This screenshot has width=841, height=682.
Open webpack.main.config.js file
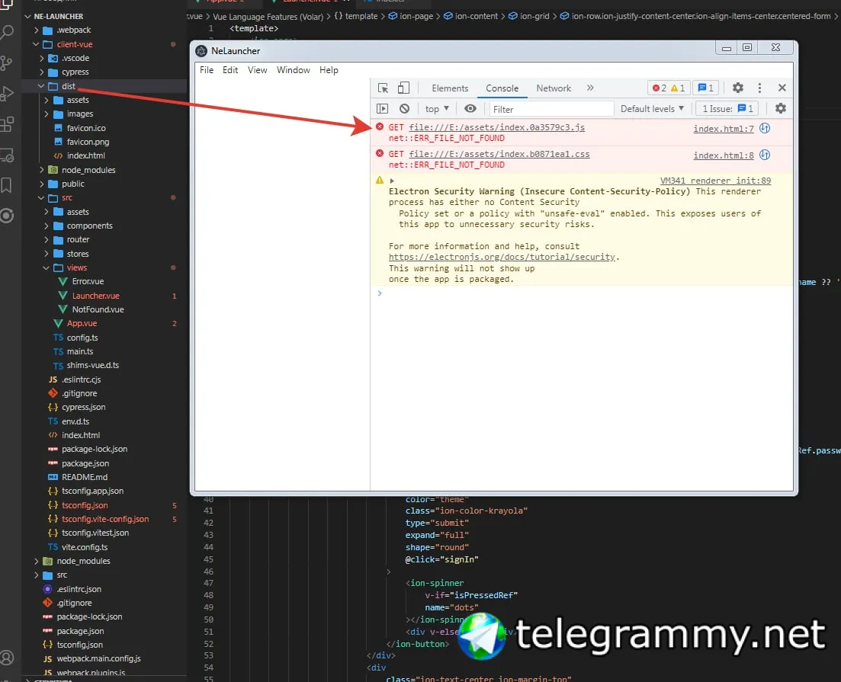tap(98, 658)
